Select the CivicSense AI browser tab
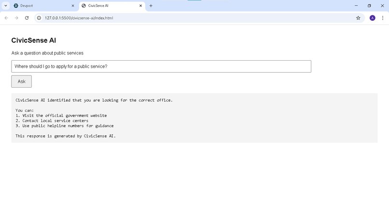 coord(112,6)
